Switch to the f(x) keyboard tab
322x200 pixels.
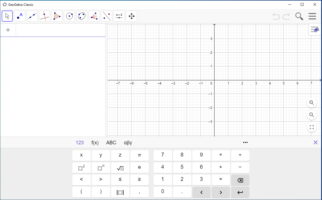[95, 143]
